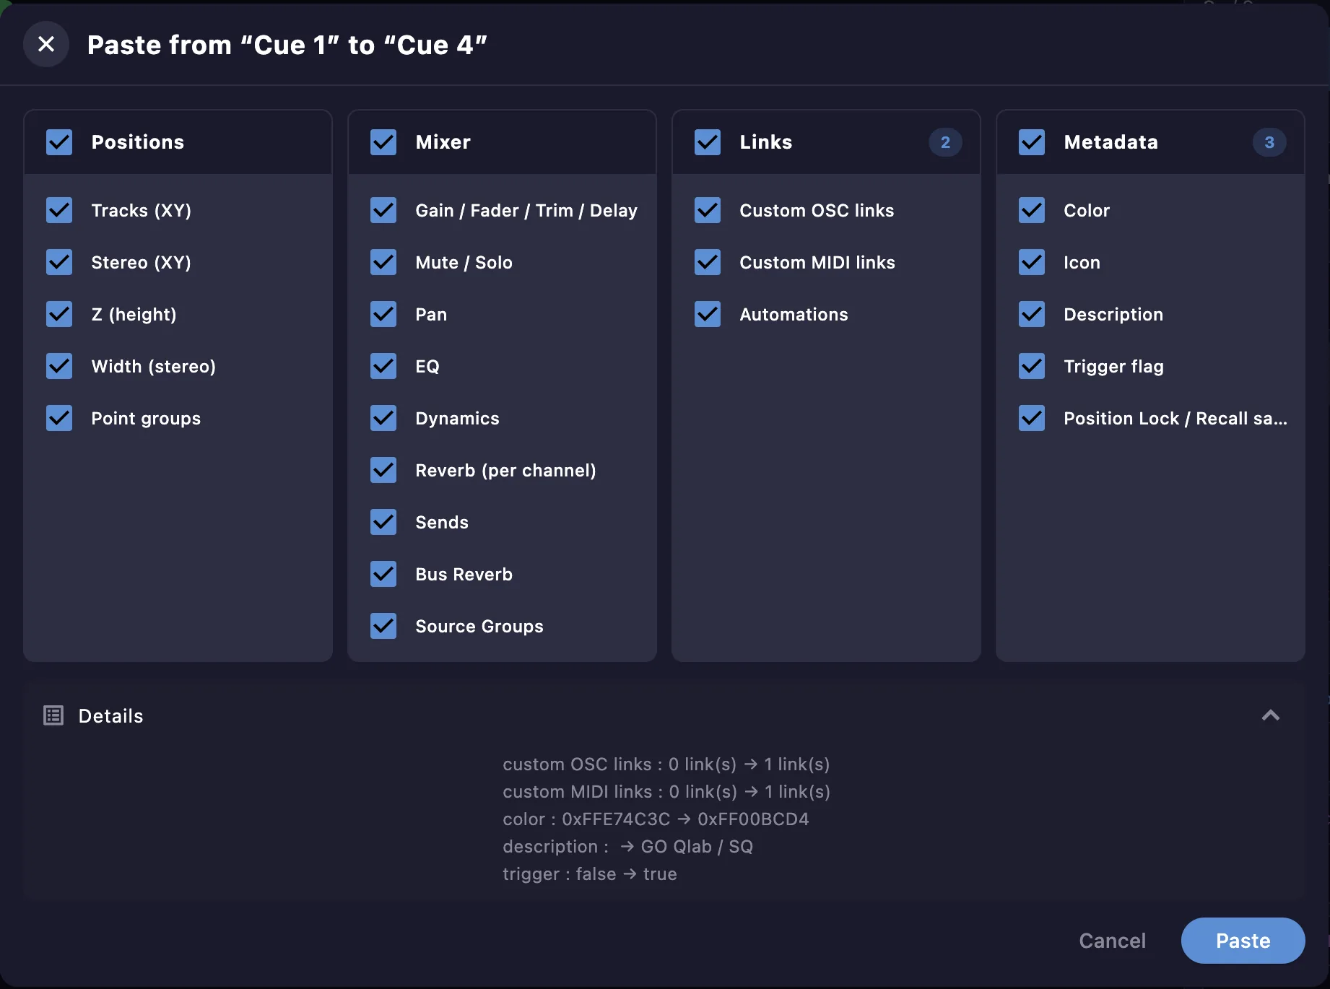1330x989 pixels.
Task: Select the custom MIDI links detail line
Action: pos(666,792)
